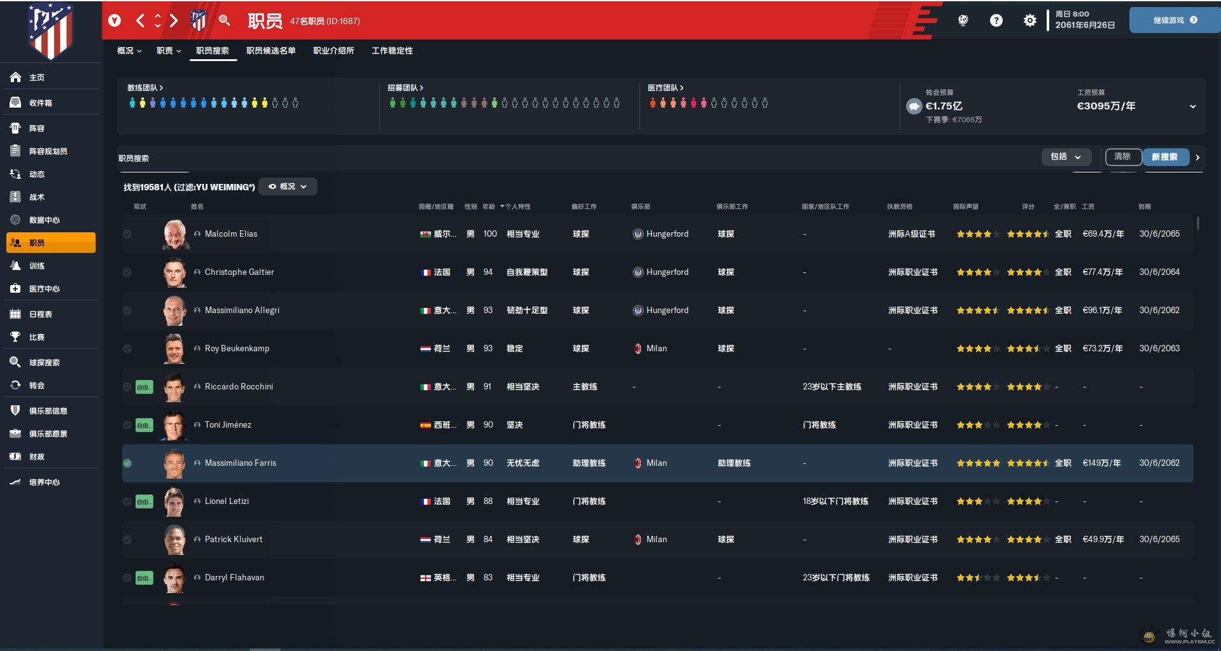Viewport: 1221px width, 651px height.
Task: Click Lionel Letizi's portrait thumbnail
Action: [174, 501]
